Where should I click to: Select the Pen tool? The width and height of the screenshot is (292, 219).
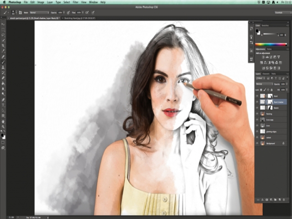click(3, 100)
